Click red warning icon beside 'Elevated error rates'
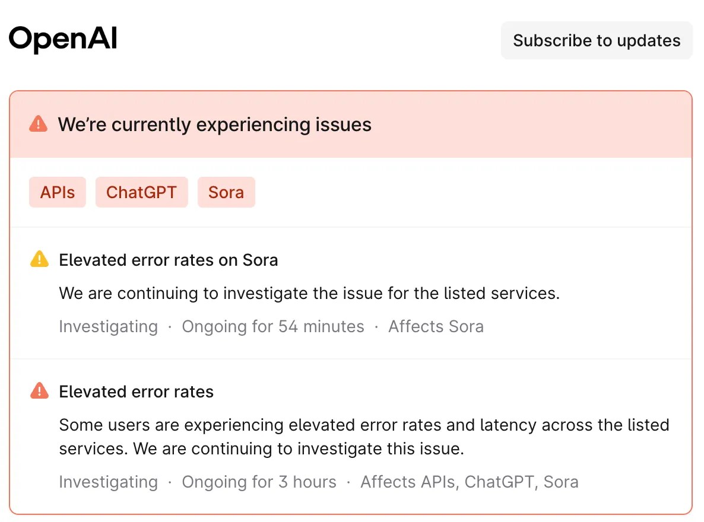 tap(39, 391)
